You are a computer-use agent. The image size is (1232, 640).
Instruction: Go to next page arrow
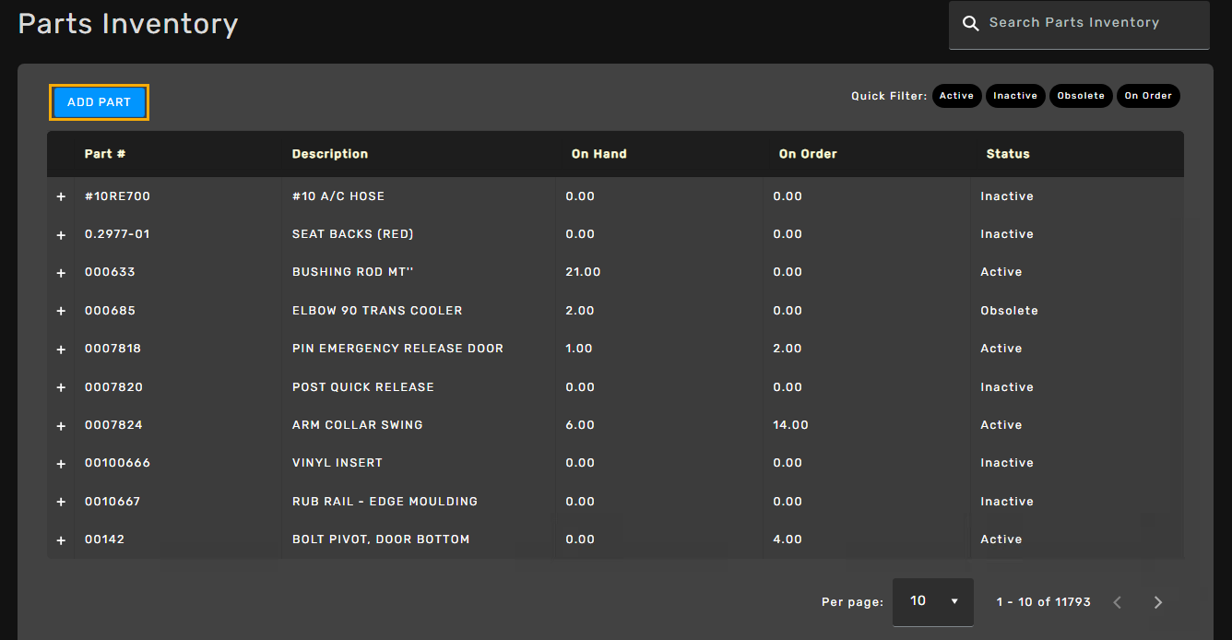(1158, 602)
